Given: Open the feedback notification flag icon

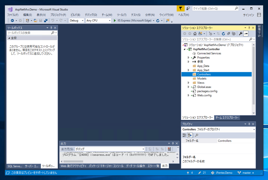Looking at the screenshot, I should coord(181,9).
